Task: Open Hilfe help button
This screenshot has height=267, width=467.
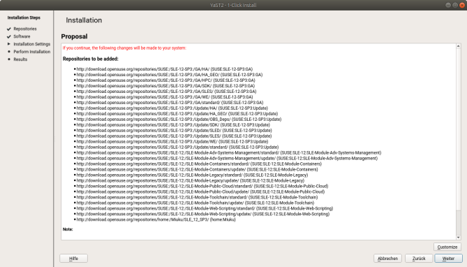Action: click(73, 259)
